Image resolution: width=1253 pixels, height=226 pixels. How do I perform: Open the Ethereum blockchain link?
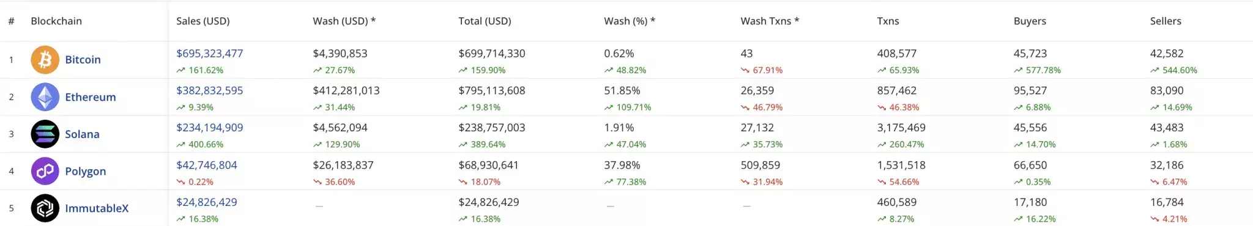coord(91,97)
